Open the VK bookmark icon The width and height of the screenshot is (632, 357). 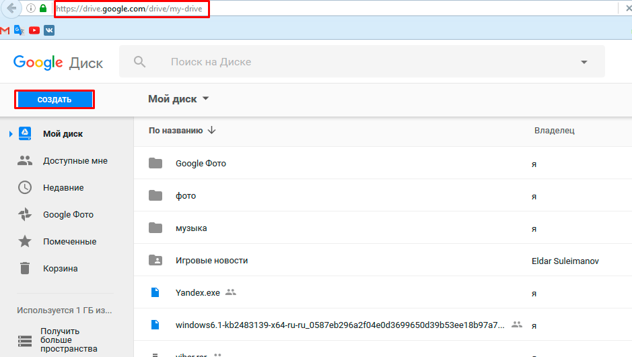point(49,30)
